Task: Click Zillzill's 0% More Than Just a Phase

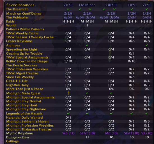Action: (111, 89)
